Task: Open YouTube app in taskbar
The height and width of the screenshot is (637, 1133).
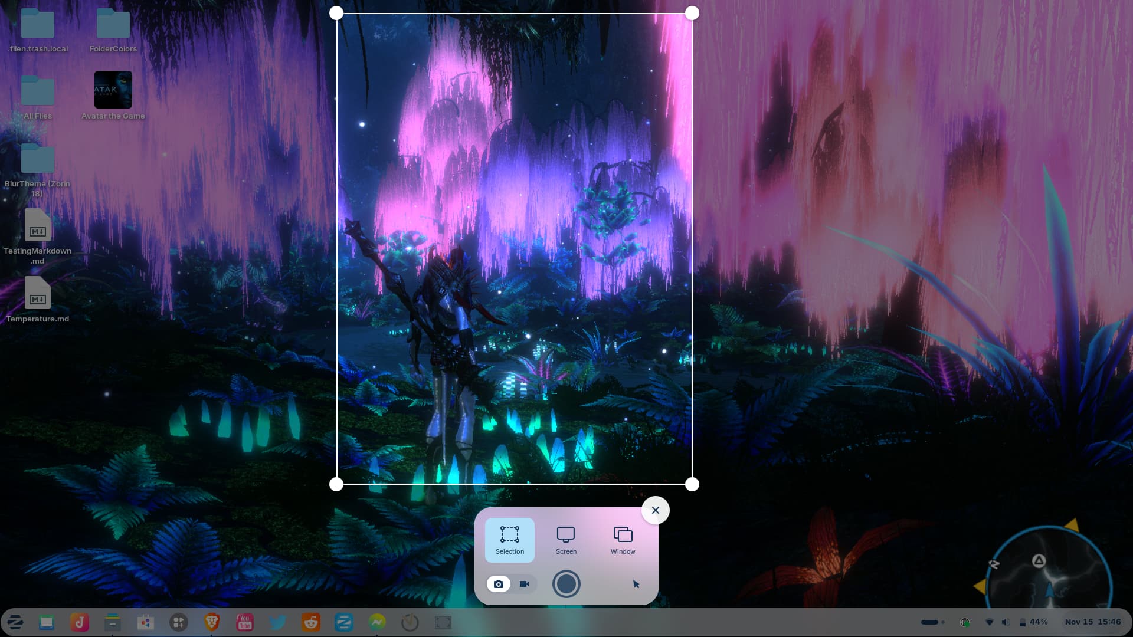Action: [244, 622]
